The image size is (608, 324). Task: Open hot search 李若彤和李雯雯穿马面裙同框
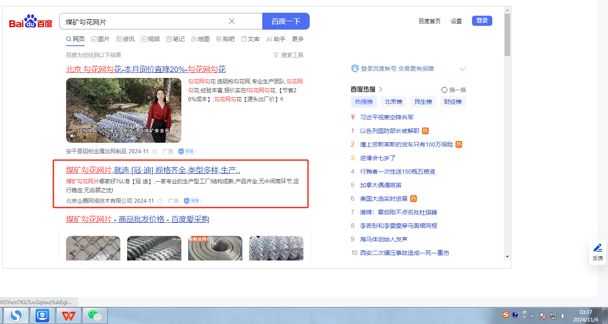click(x=399, y=226)
